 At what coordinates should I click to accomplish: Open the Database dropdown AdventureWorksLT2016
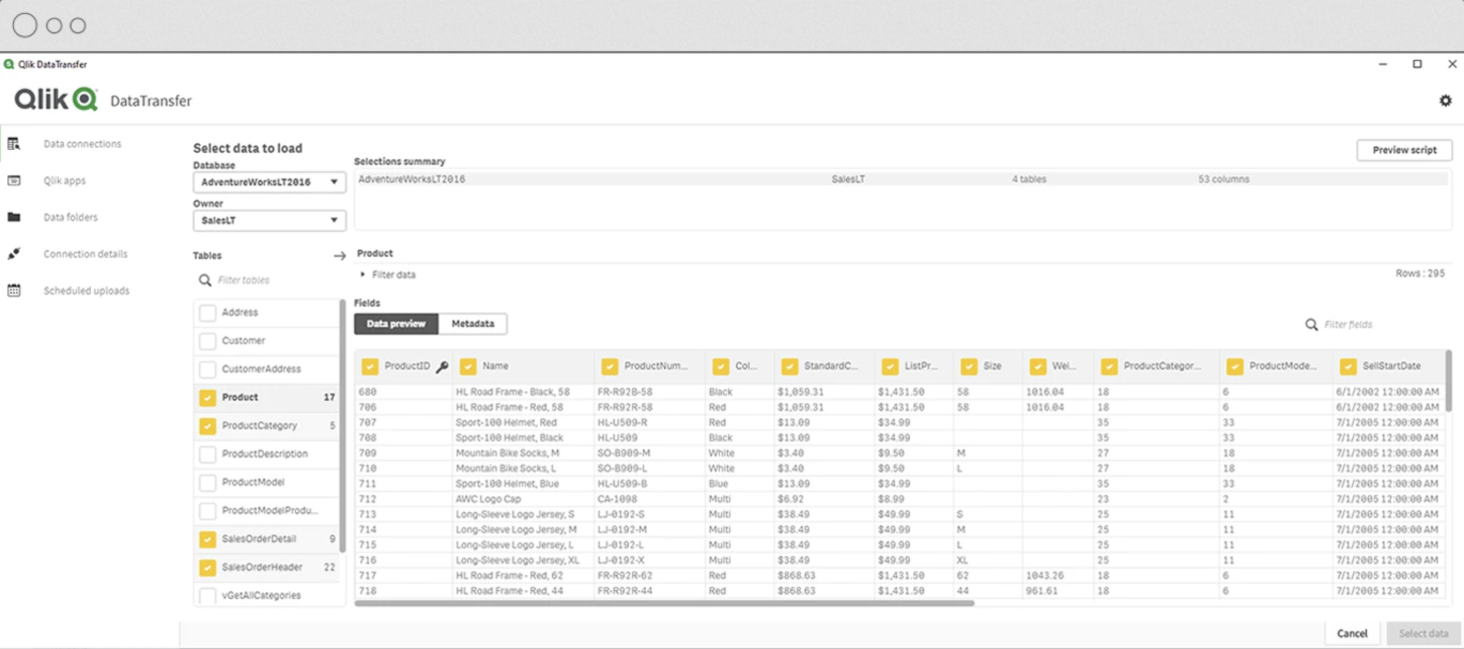coord(269,182)
